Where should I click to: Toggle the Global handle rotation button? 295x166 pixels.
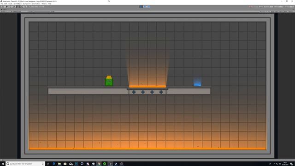41,7
